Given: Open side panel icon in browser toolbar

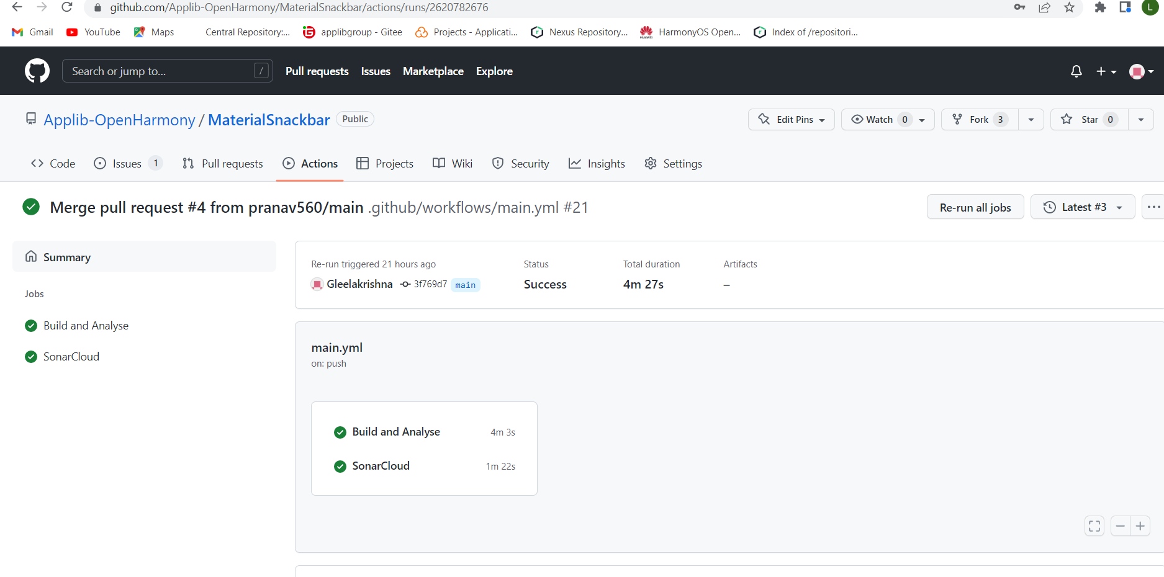Looking at the screenshot, I should 1125,7.
